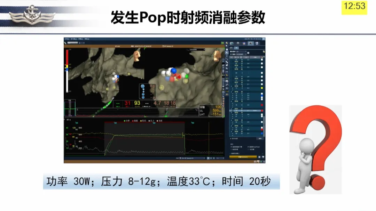Click the left-hand head orientation figure in the map
This screenshot has height=211, width=376.
pyautogui.click(x=137, y=55)
